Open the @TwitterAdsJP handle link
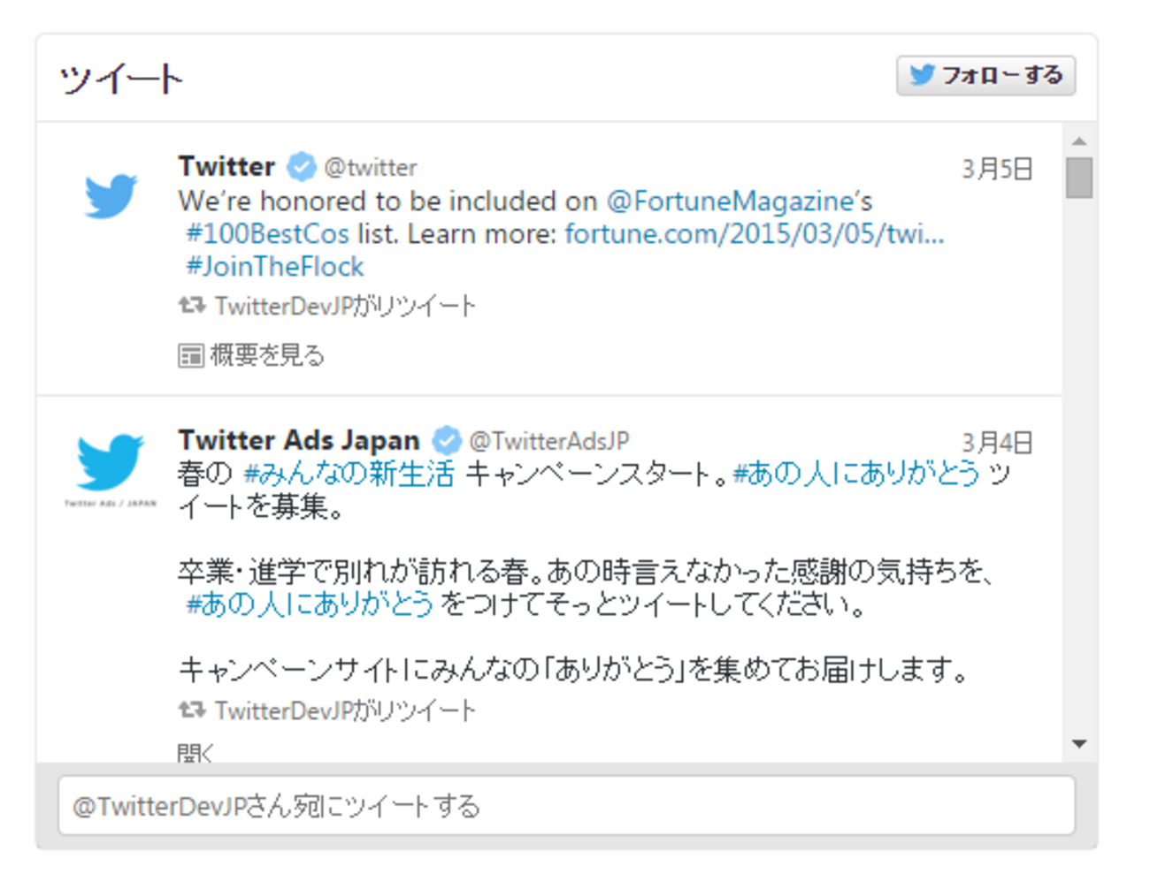Screen dimensions: 1150x881 point(549,441)
